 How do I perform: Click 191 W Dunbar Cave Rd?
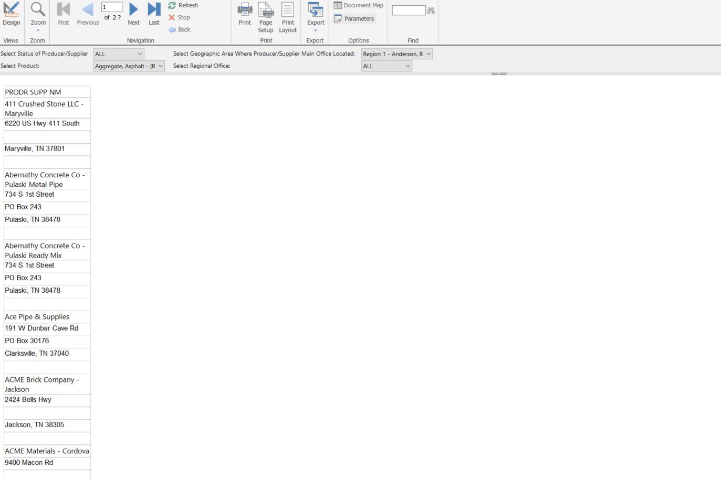(x=47, y=328)
